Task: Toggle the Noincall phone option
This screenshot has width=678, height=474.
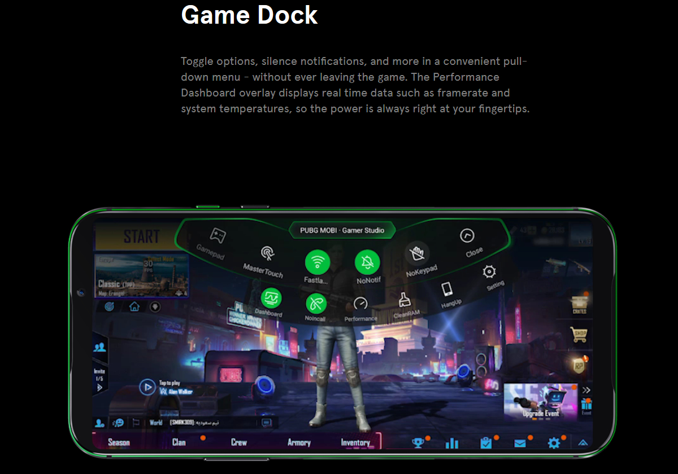Action: click(316, 304)
